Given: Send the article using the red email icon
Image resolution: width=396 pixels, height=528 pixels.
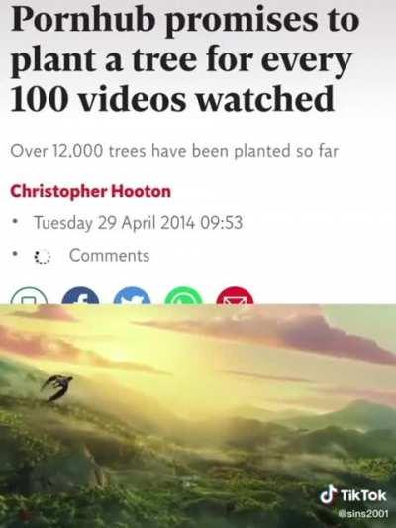Looking at the screenshot, I should [235, 295].
